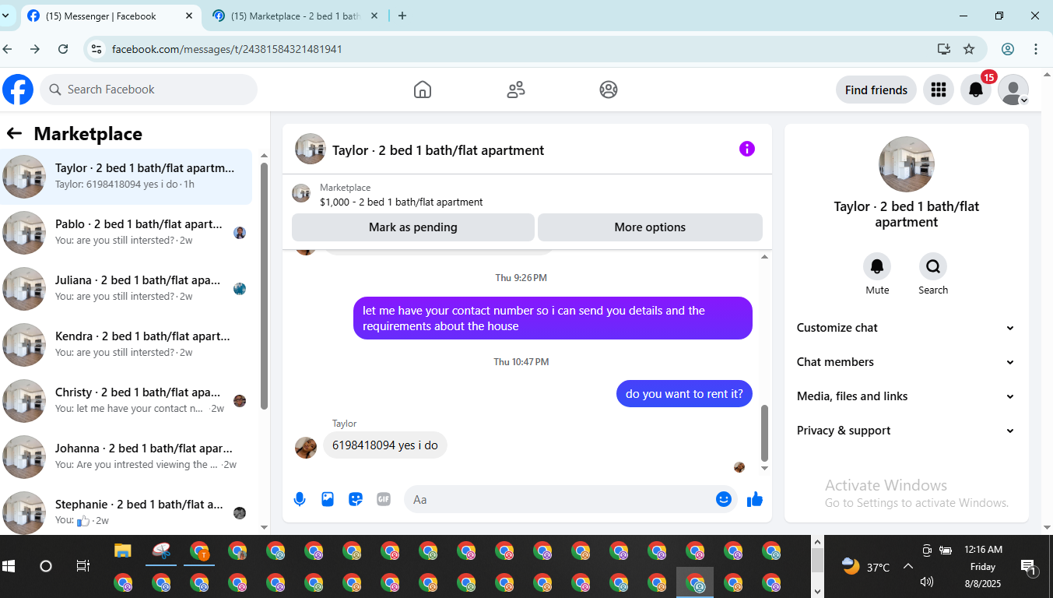Image resolution: width=1053 pixels, height=598 pixels.
Task: Open the Friends icon in top navigation
Action: tap(515, 90)
